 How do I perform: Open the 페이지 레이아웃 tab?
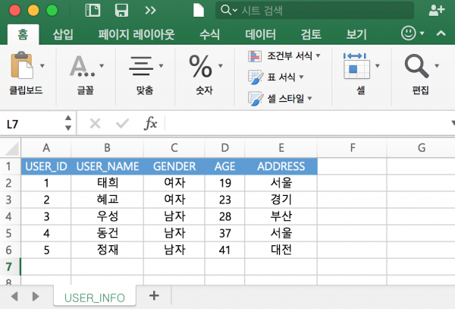pos(136,35)
